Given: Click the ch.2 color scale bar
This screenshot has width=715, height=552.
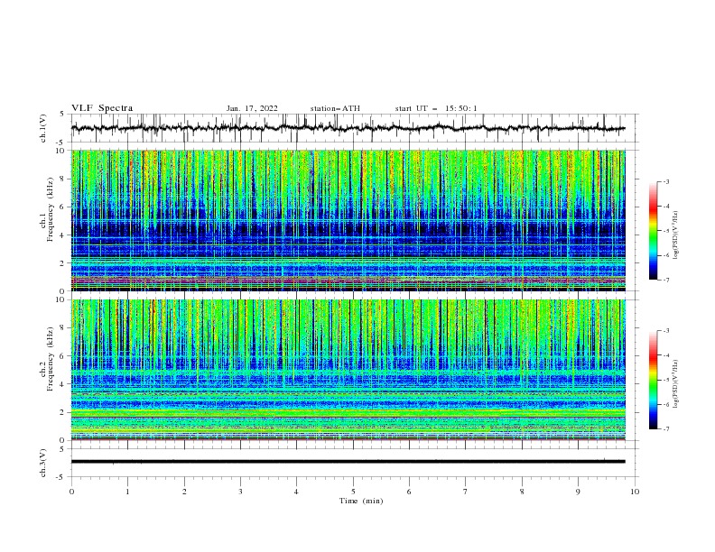Looking at the screenshot, I should point(653,380).
